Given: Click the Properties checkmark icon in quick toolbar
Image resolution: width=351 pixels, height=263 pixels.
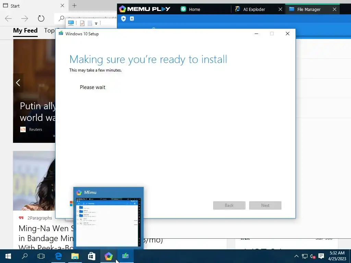Looking at the screenshot, I should (82, 23).
